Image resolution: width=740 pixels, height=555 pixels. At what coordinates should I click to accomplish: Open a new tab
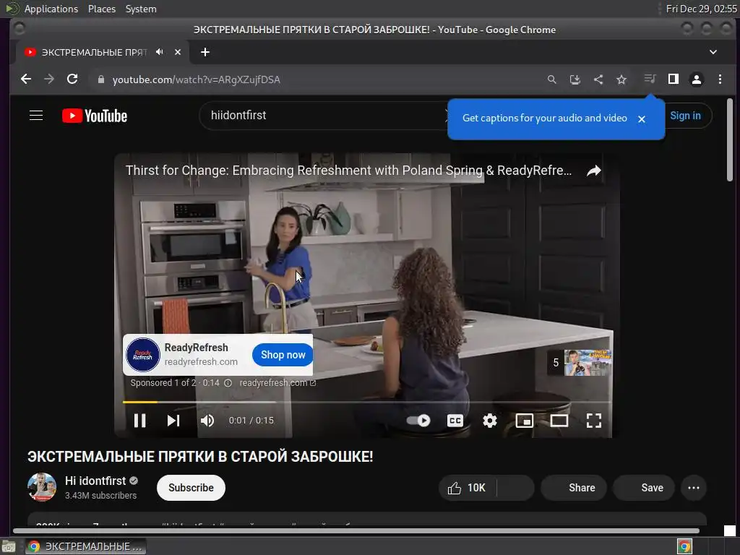click(205, 52)
